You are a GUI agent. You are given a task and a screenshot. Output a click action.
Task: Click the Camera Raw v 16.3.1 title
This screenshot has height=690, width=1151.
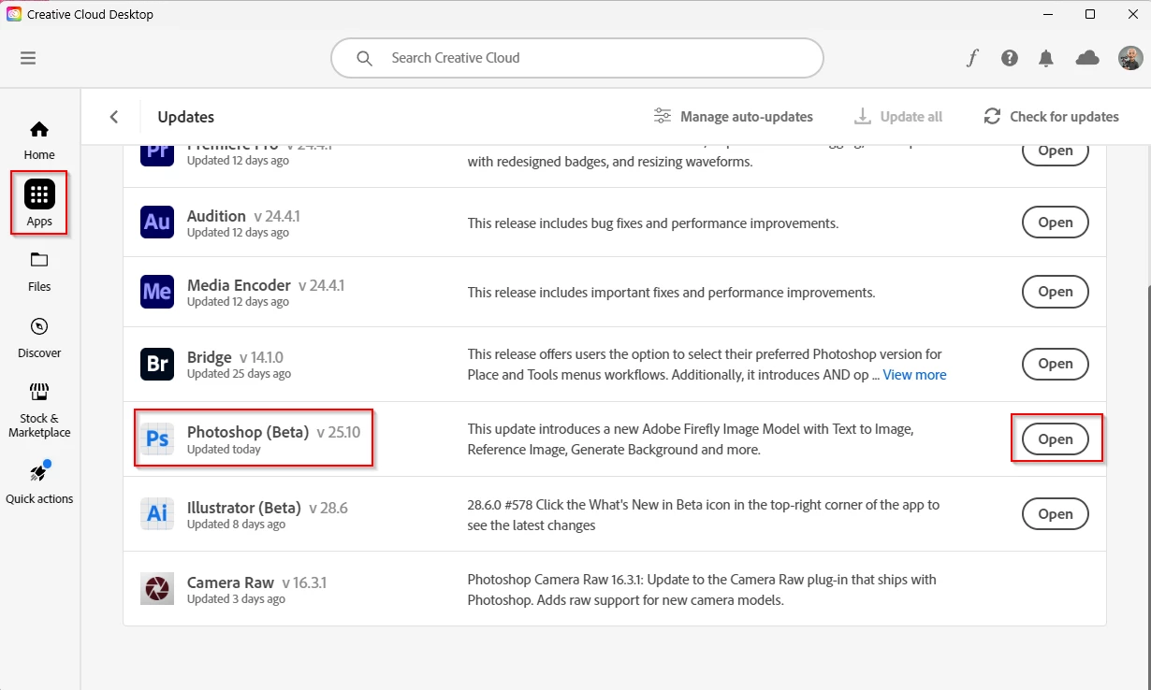coord(256,582)
